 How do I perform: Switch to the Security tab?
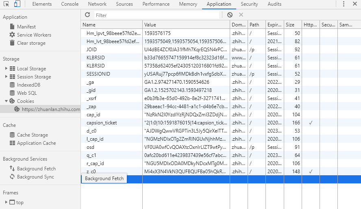pos(249,4)
